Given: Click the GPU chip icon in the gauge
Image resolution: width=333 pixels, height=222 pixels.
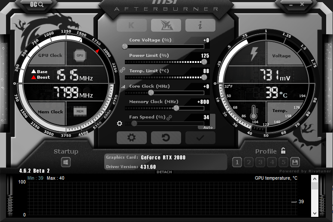Looking at the screenshot, I should click(x=80, y=56).
